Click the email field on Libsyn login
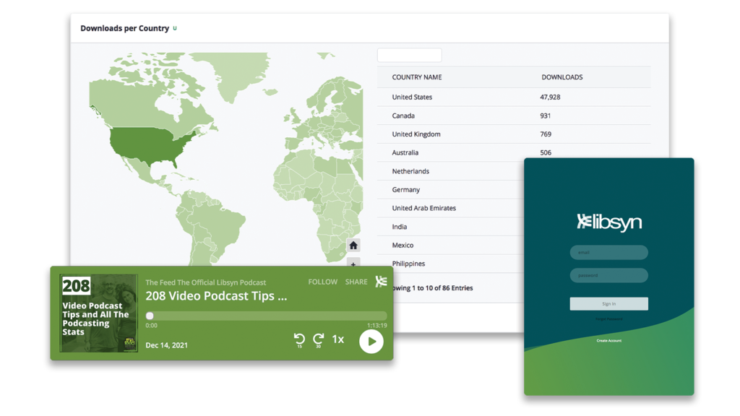This screenshot has height=416, width=740. point(608,252)
